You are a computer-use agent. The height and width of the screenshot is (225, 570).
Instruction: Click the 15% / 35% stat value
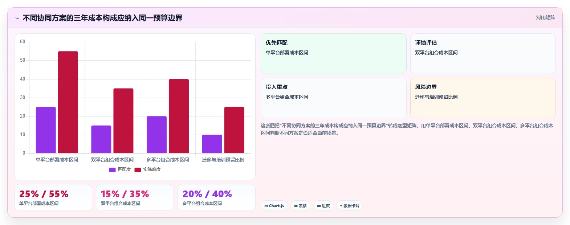125,194
